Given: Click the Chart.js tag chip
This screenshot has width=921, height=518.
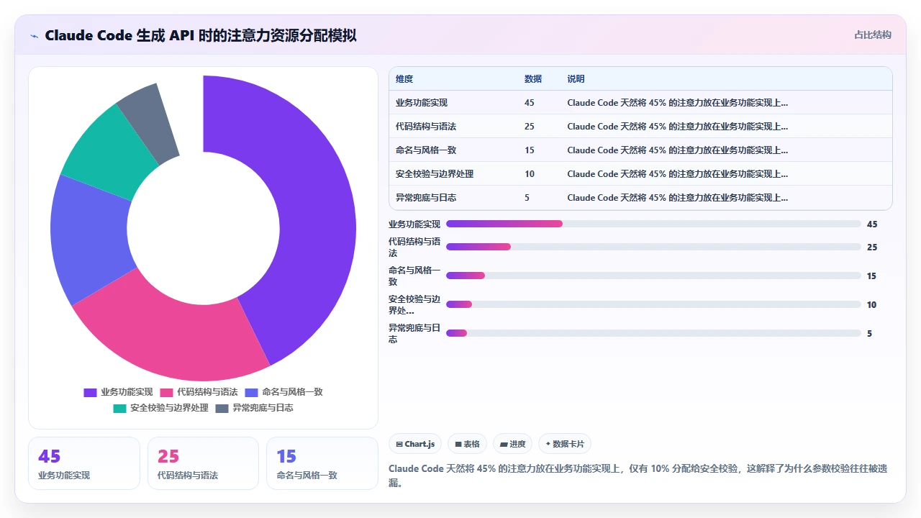Looking at the screenshot, I should coord(415,444).
